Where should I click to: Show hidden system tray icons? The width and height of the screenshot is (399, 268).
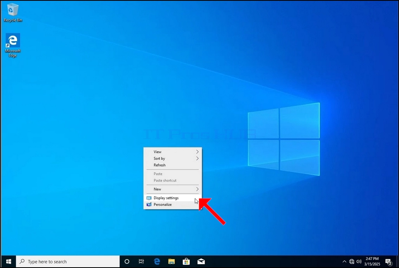[344, 261]
